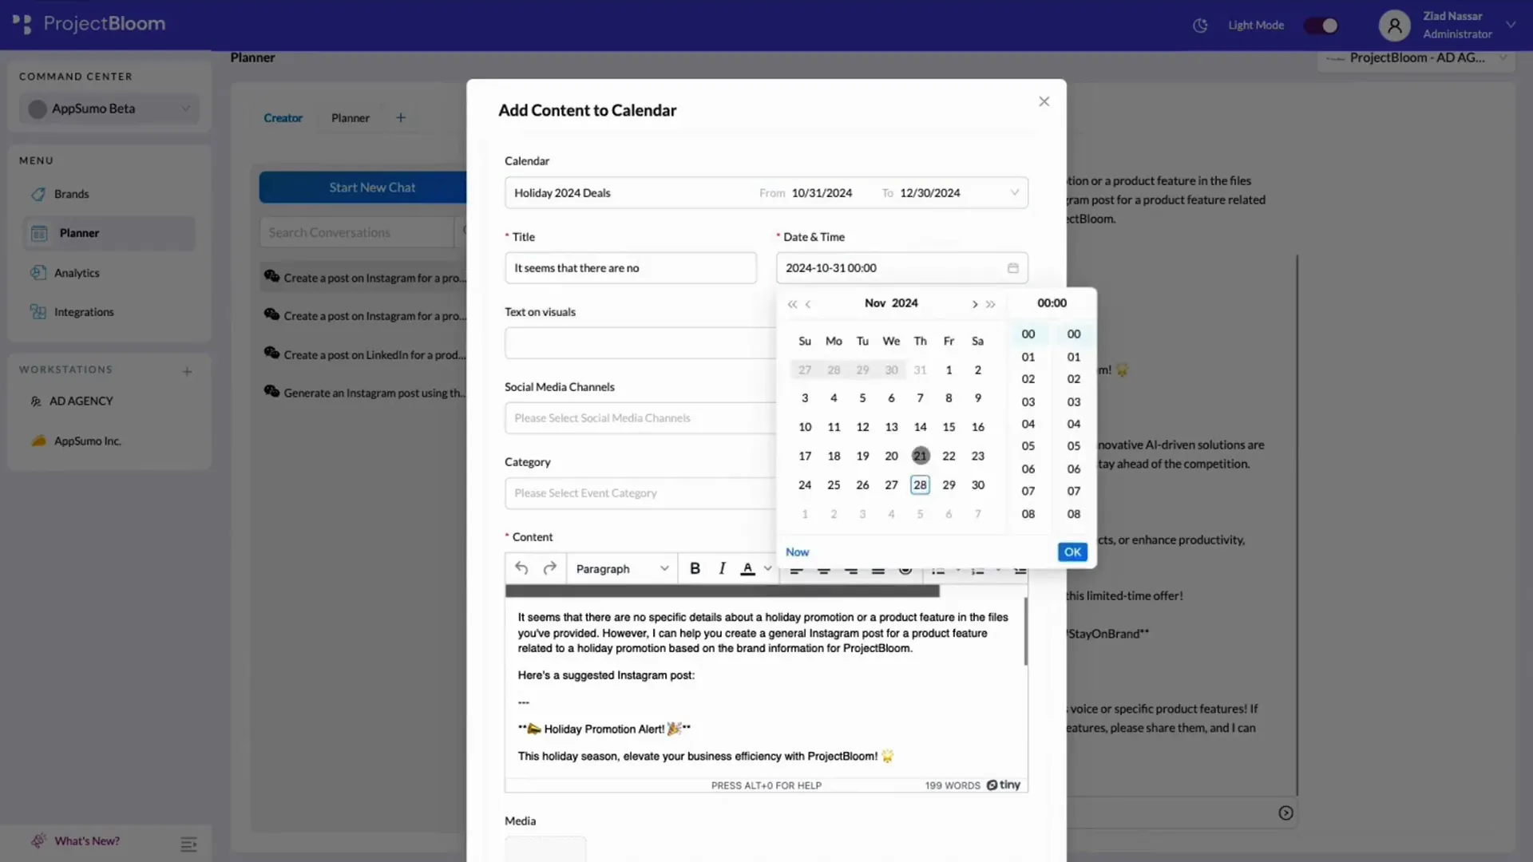Screen dimensions: 1533x862
Task: Open the ProjectBloom - AD AG... workspace dropdown
Action: click(1416, 57)
